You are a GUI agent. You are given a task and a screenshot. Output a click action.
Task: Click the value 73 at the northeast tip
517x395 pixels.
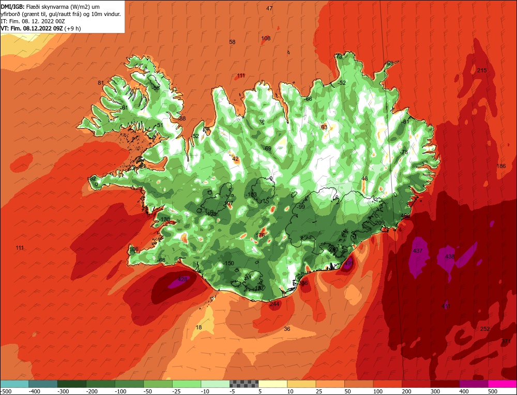pyautogui.click(x=339, y=56)
